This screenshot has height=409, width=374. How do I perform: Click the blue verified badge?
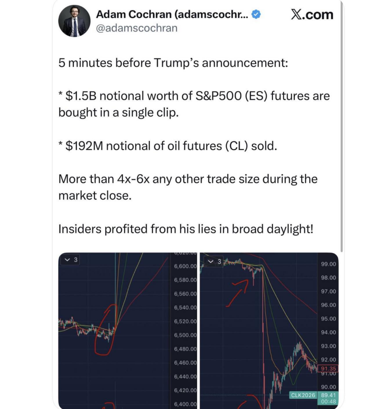[x=256, y=14]
